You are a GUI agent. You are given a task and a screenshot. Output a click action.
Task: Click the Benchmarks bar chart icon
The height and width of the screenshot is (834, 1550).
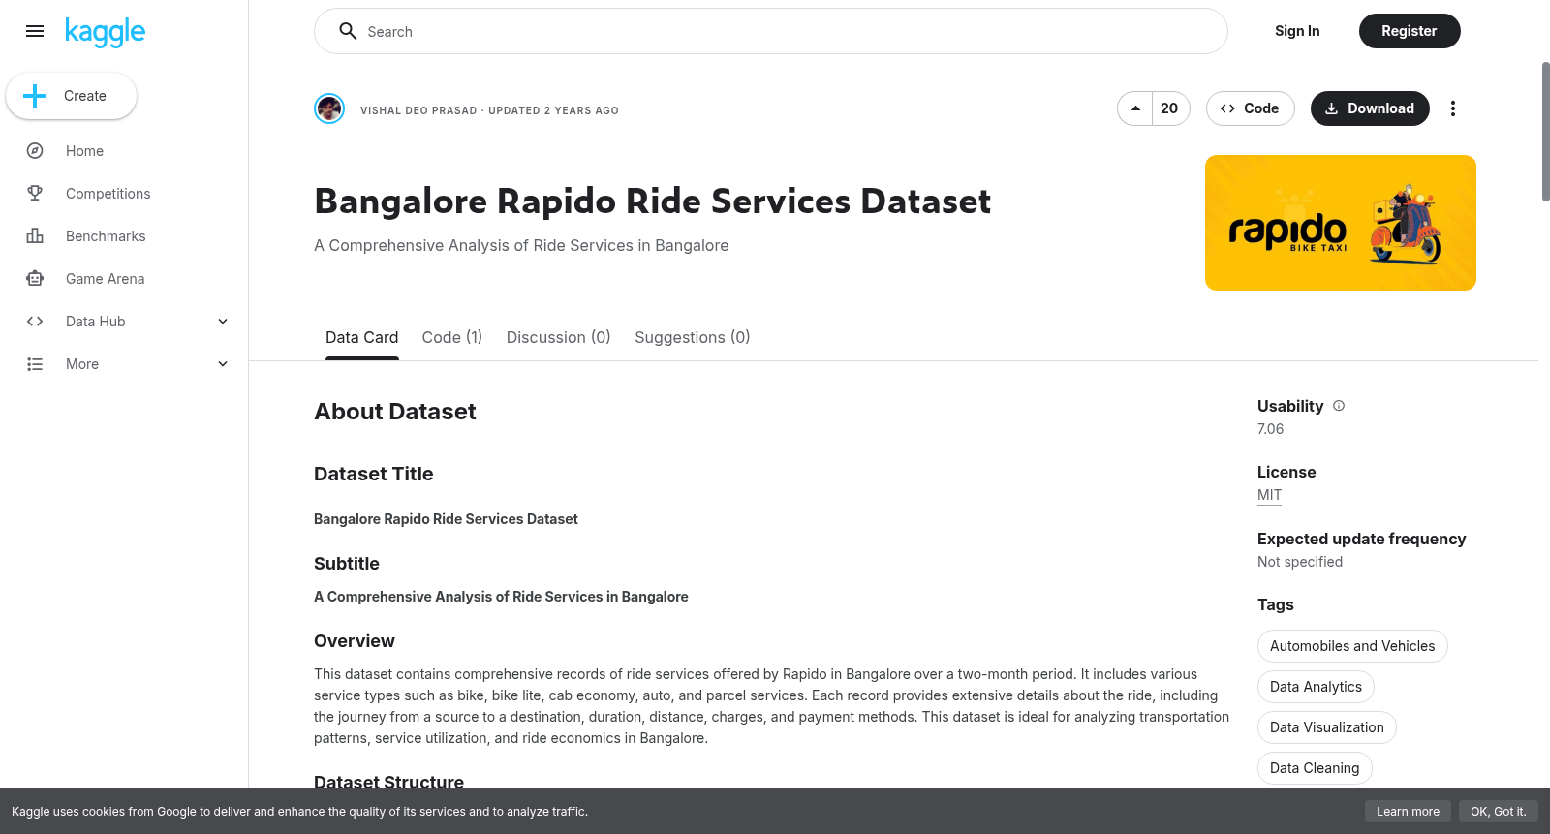(35, 236)
